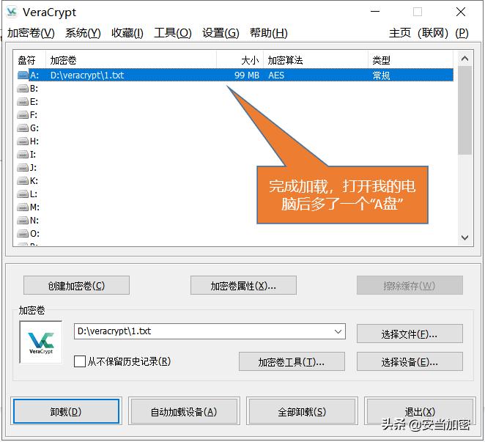This screenshot has height=442, width=485.
Task: Open the 设置(G) menu
Action: (x=221, y=33)
